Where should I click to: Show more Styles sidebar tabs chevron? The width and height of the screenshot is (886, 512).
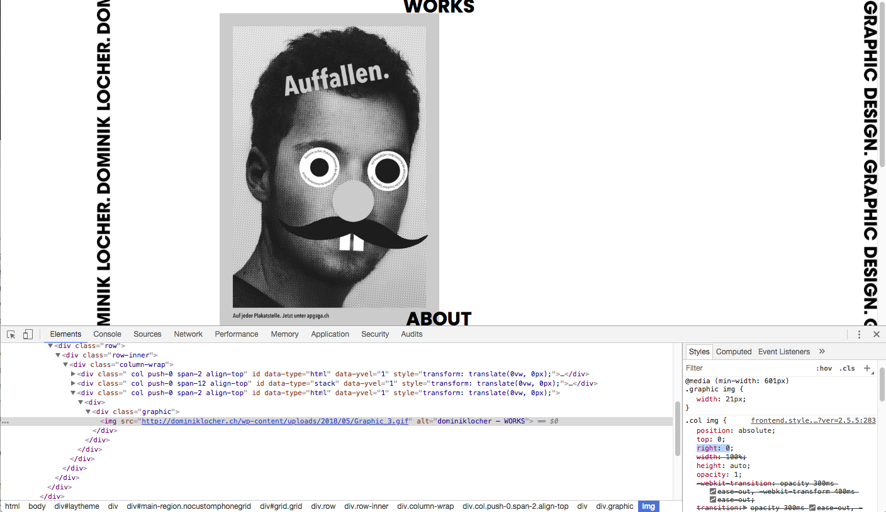point(822,352)
